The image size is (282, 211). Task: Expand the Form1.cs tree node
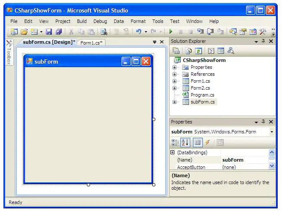point(174,81)
